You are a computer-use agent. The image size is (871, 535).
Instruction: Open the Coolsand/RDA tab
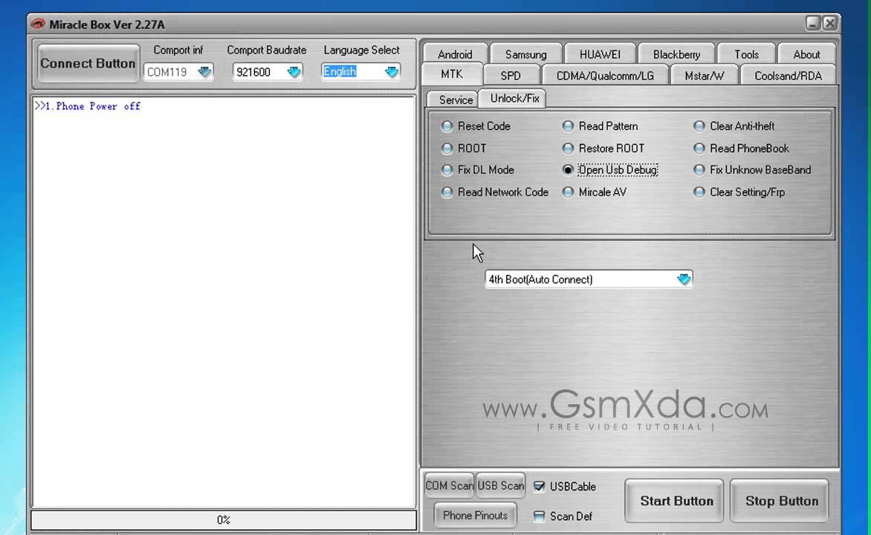788,76
